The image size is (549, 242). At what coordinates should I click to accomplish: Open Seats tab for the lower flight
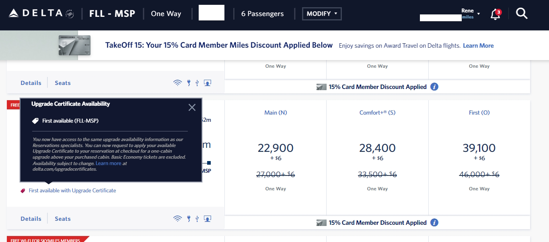pos(63,219)
